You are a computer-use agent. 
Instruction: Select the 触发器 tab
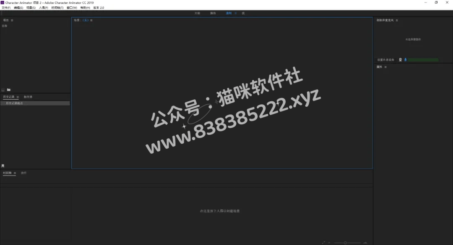pos(28,97)
